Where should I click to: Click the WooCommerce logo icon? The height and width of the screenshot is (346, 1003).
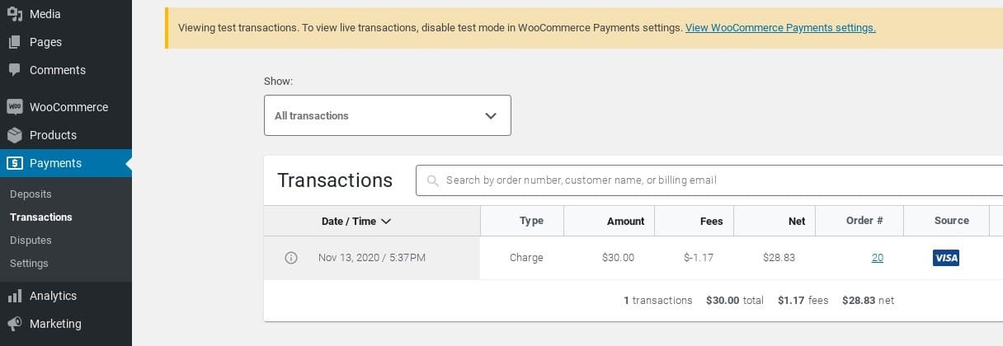click(x=14, y=107)
